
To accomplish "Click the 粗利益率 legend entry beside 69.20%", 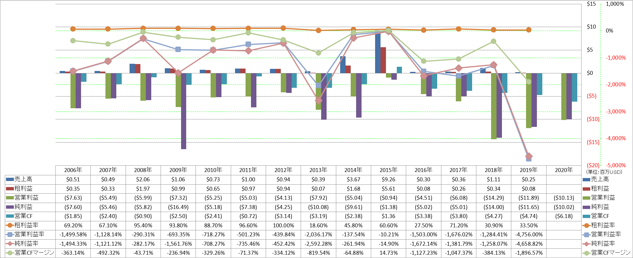I will (22, 225).
